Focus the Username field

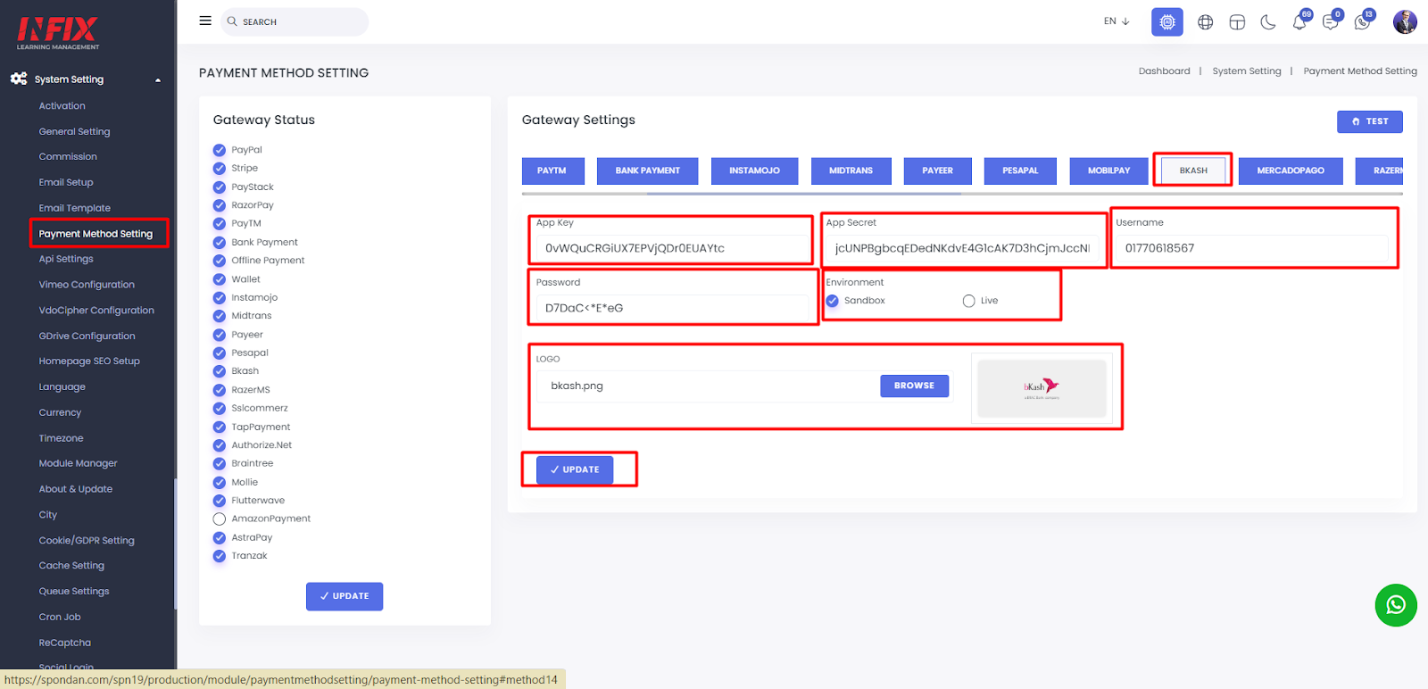point(1252,248)
